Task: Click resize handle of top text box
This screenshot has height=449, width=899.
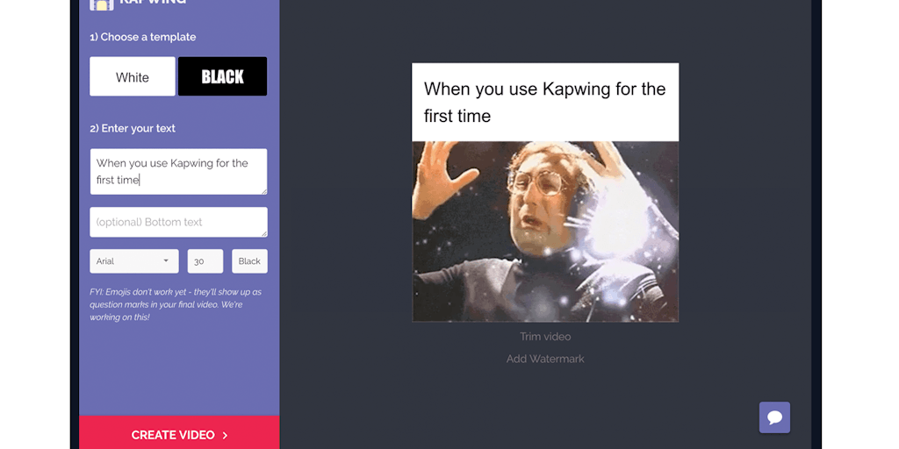Action: [263, 190]
